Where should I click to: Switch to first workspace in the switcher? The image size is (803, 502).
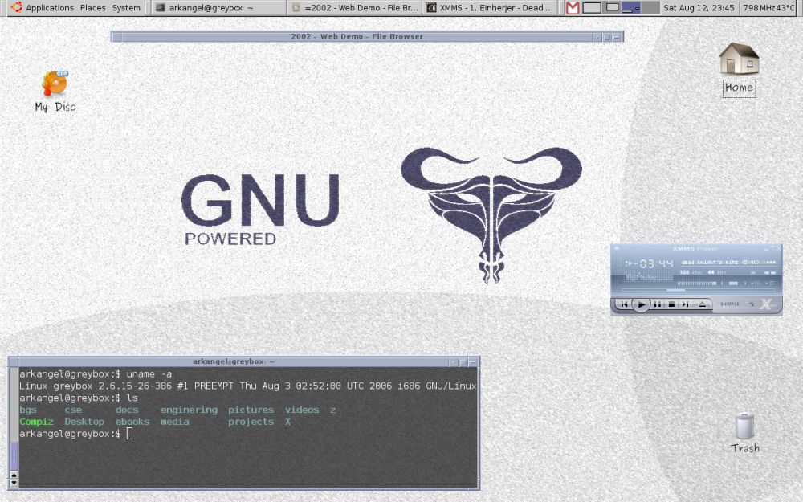coord(592,8)
